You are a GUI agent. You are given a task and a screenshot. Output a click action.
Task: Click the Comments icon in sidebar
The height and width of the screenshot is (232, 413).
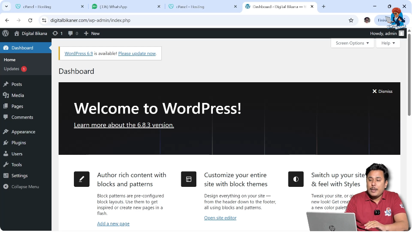(x=6, y=117)
